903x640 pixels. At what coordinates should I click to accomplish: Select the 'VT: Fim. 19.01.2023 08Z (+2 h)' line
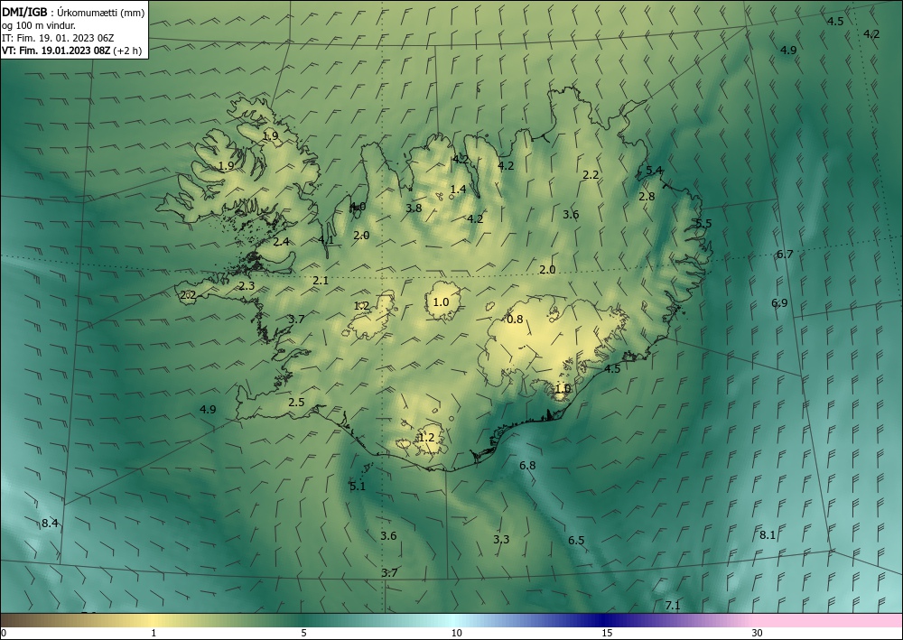[71, 51]
